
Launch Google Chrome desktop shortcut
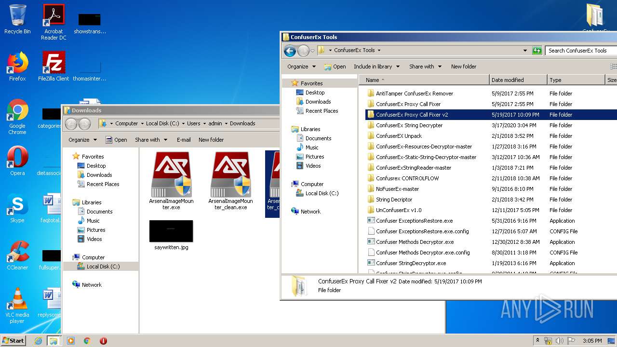point(17,117)
